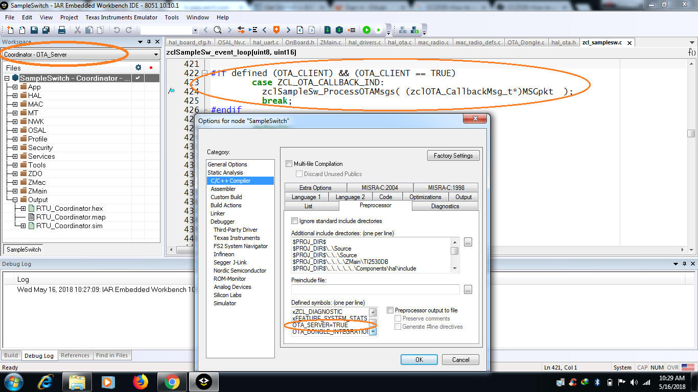Image resolution: width=698 pixels, height=392 pixels.
Task: Switch to the hal_ota.c editor tab
Action: (x=399, y=42)
